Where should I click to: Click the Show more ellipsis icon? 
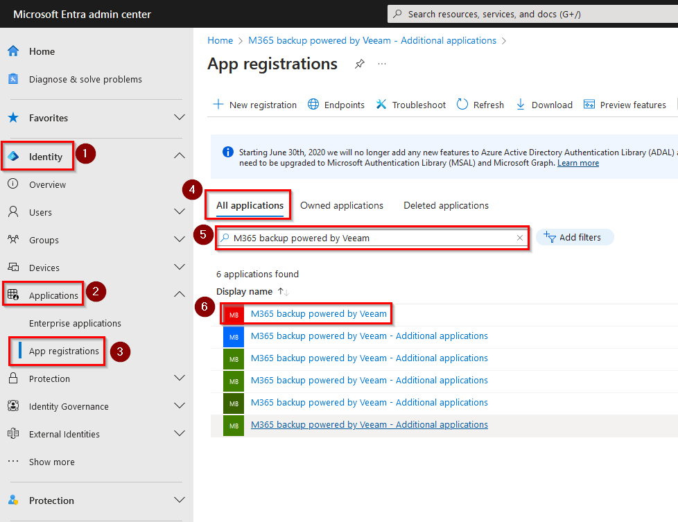[13, 462]
